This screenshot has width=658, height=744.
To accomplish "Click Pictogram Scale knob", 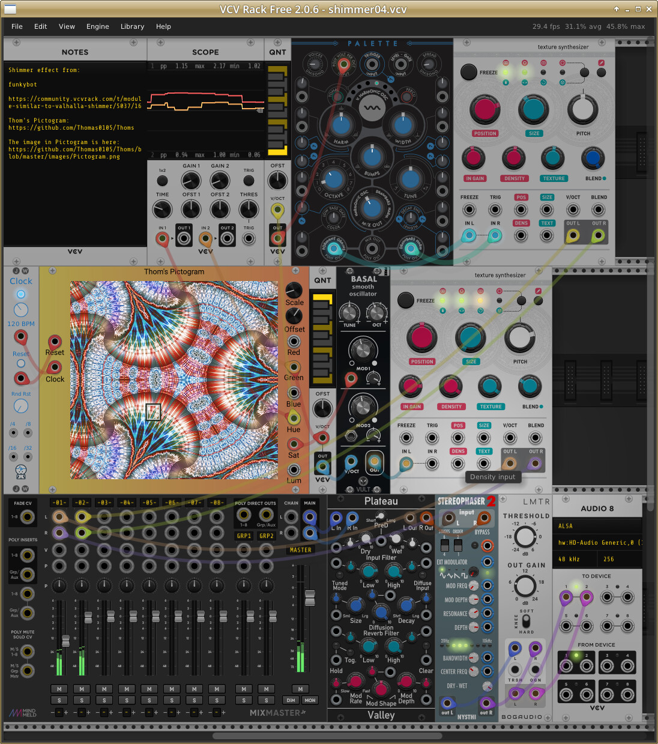I will pyautogui.click(x=294, y=291).
